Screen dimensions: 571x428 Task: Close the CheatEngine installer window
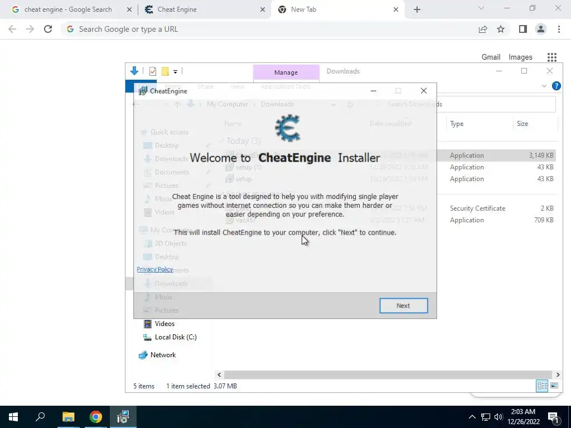[424, 91]
